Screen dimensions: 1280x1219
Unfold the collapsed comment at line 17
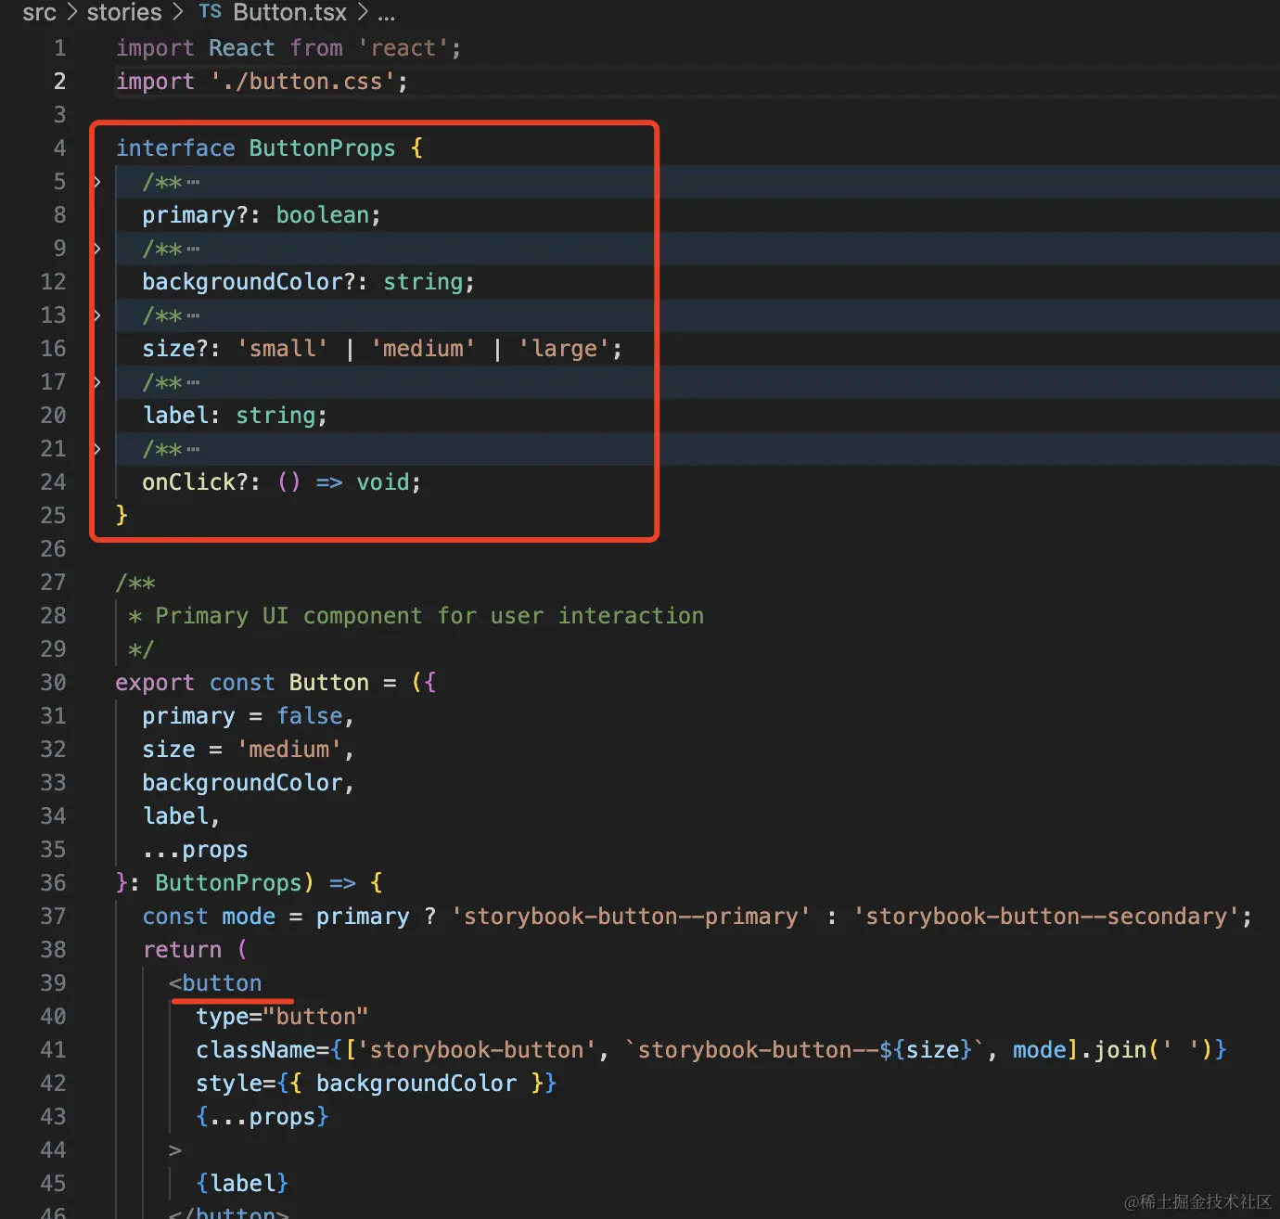coord(96,382)
